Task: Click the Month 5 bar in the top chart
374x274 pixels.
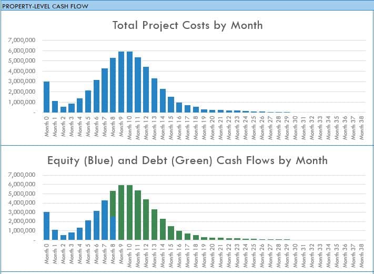Action: tap(88, 102)
